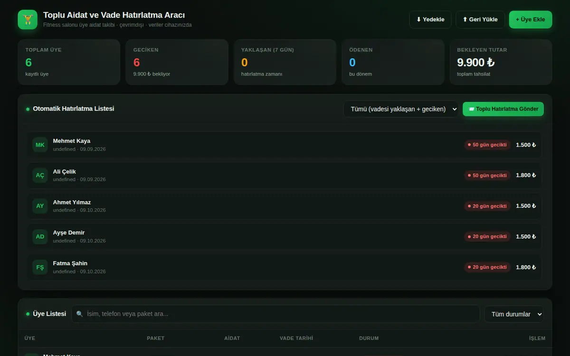Click the "Otomatik Hatırlatma Listesi" heading

pyautogui.click(x=74, y=109)
